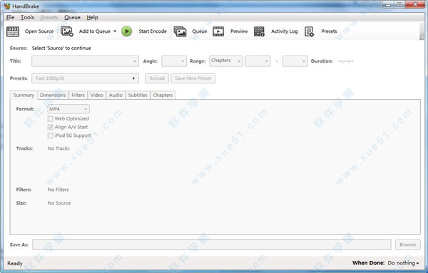Open the When Done Do nothing dropdown
This screenshot has width=428, height=273.
[x=403, y=263]
